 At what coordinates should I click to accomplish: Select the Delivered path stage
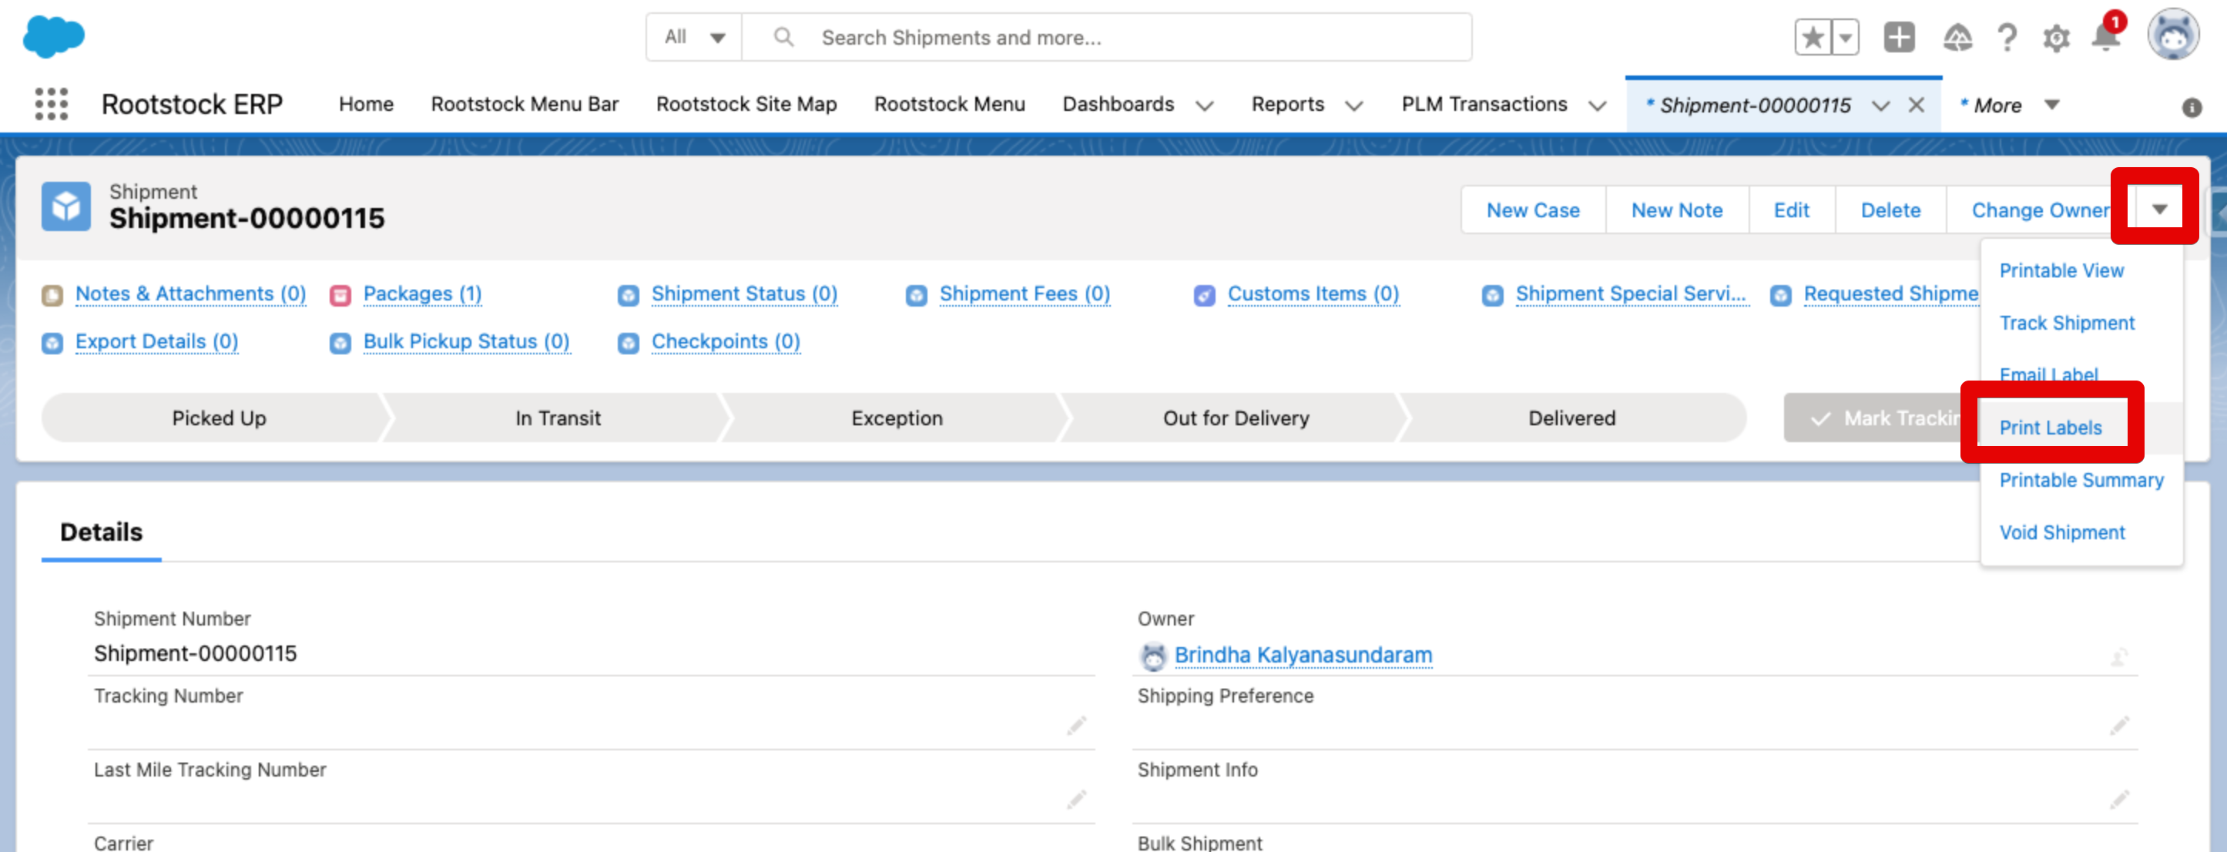point(1571,418)
